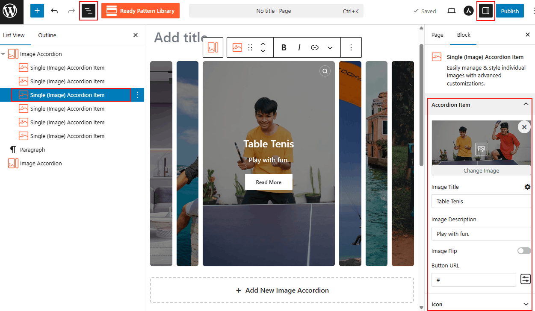The width and height of the screenshot is (535, 311).
Task: Toggle the Document Overview list view icon
Action: pos(89,11)
